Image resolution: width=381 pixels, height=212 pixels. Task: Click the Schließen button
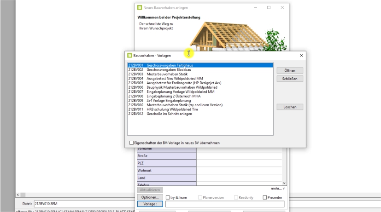click(290, 79)
